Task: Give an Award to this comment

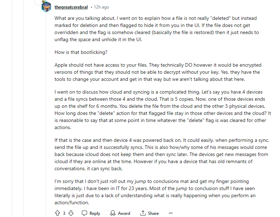Action: 120,213
